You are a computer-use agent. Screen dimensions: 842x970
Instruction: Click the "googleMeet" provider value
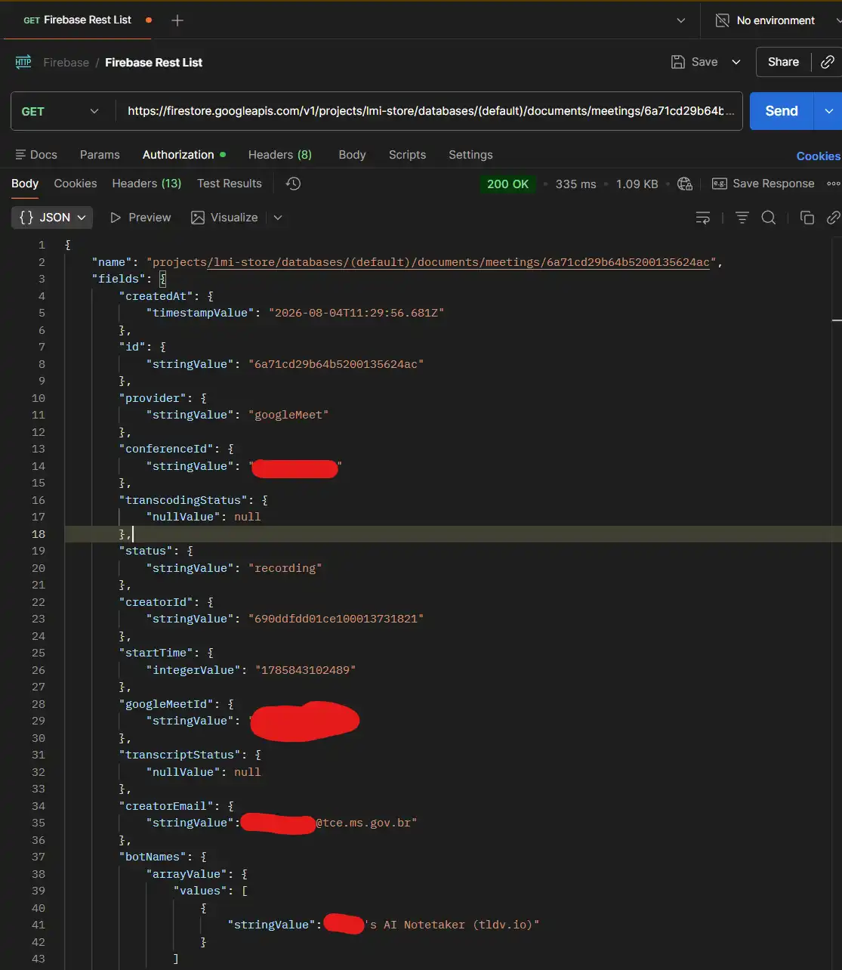tap(288, 415)
